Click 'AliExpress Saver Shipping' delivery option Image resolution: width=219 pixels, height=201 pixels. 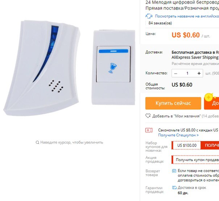(x=195, y=57)
